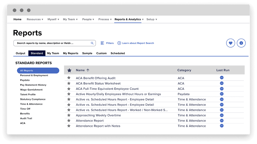The height and width of the screenshot is (144, 257).
Task: Click the heart favorites icon button
Action: point(230,43)
